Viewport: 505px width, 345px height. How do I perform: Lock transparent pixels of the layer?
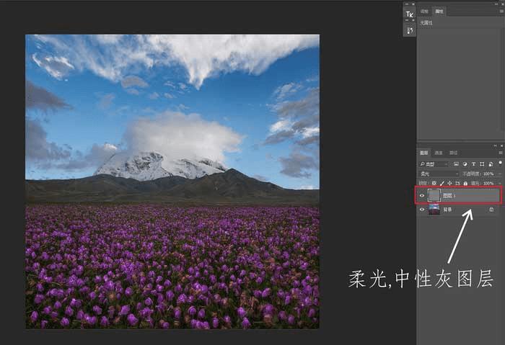point(434,183)
